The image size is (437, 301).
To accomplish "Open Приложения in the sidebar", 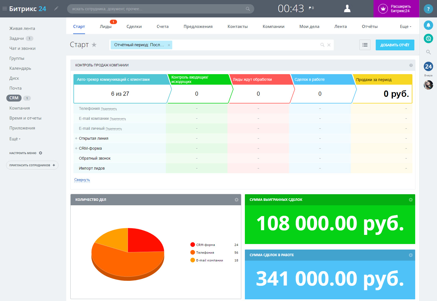I will tap(22, 128).
